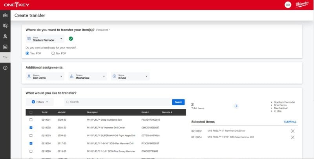Open the Place Stadium Remodel dropdown
The image size is (314, 159).
click(45, 39)
